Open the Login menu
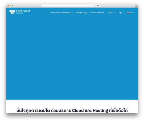 click(120, 13)
